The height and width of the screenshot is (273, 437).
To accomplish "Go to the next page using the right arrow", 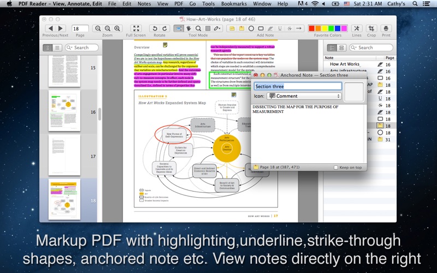I will coord(60,28).
